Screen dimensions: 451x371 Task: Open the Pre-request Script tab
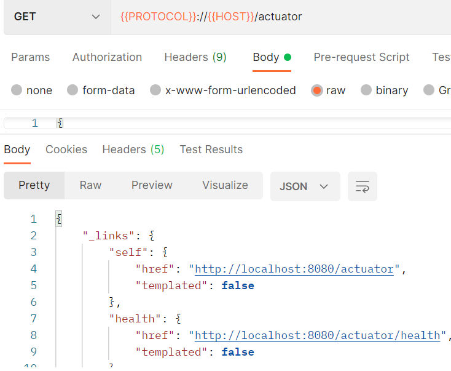tap(361, 57)
